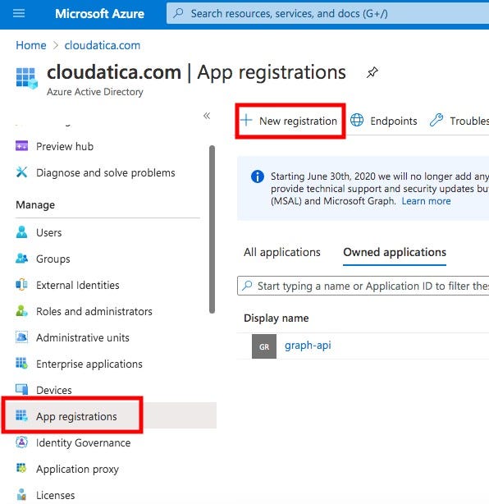The image size is (489, 504).
Task: Click the Application proxy icon
Action: tap(21, 468)
